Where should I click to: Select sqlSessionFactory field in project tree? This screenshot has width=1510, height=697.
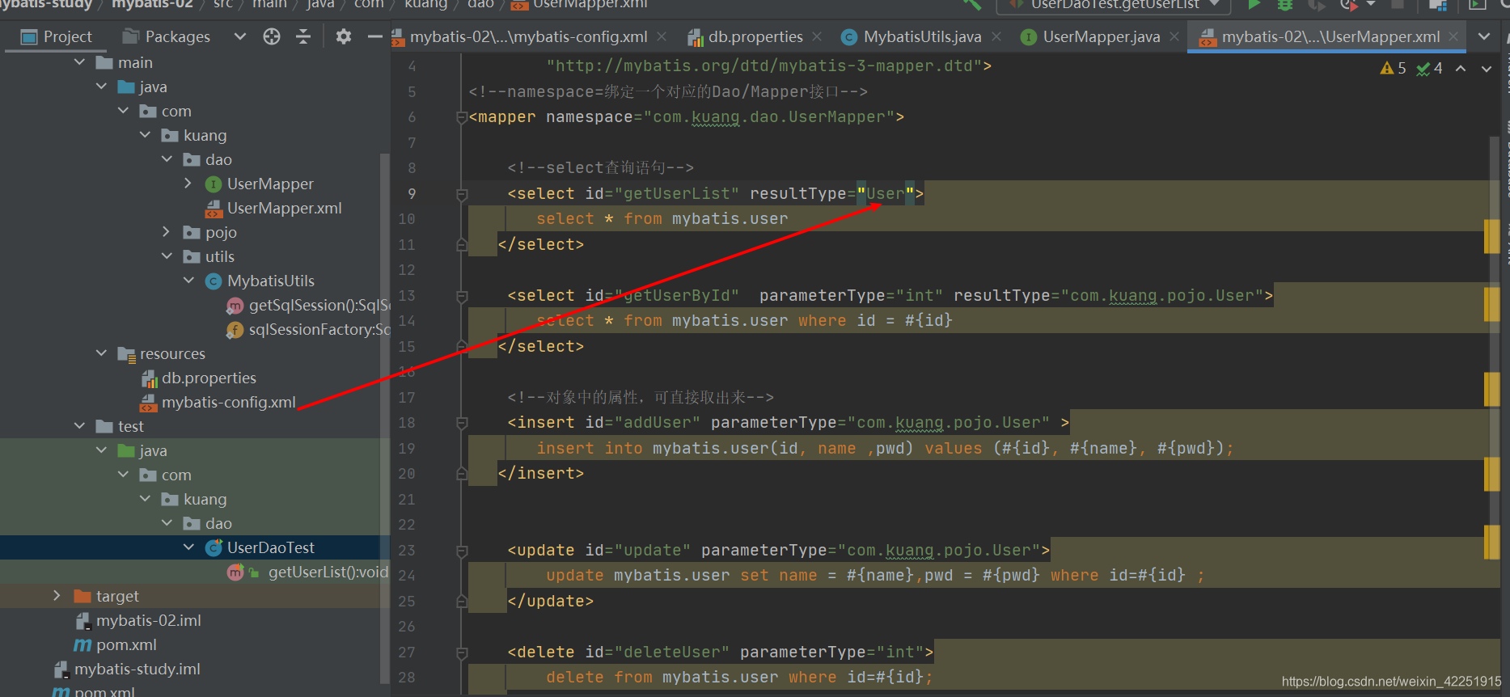(x=319, y=330)
